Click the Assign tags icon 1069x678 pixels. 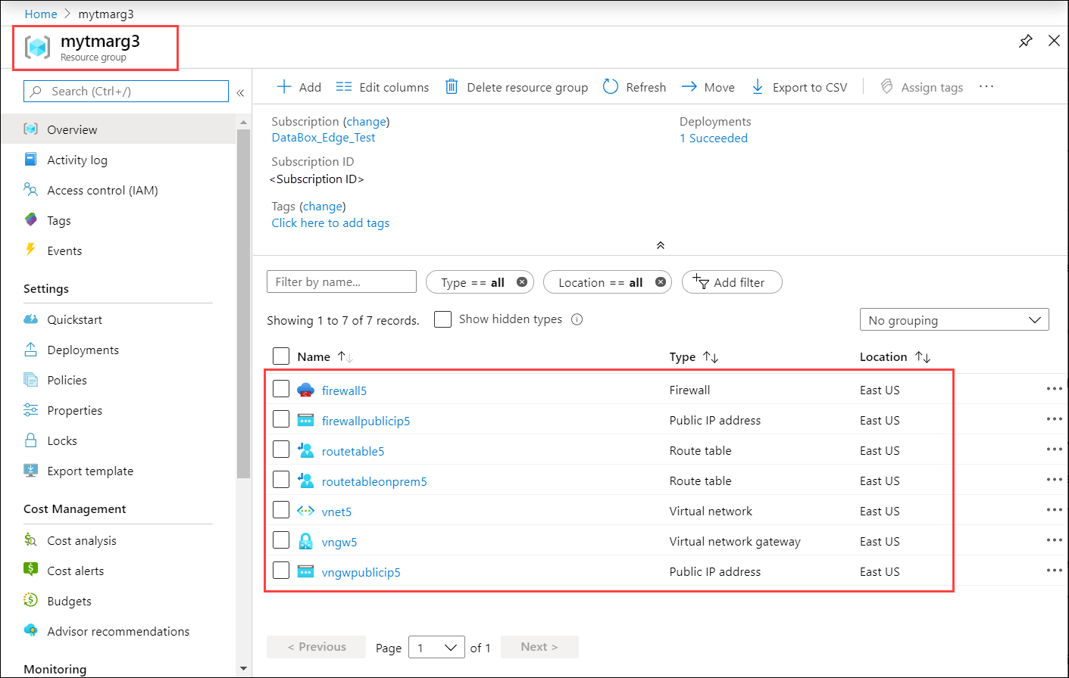(886, 86)
